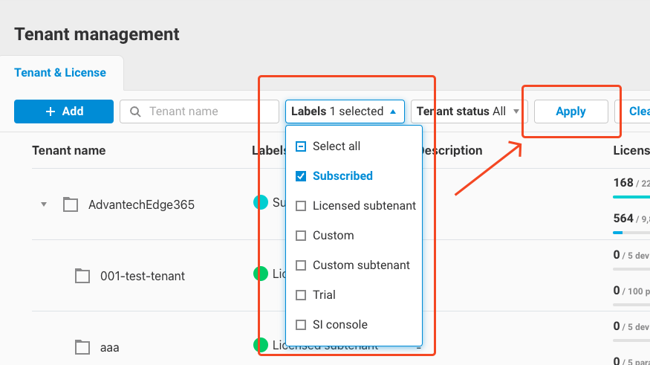Select AdvantechEdge365 tenant name
Image resolution: width=650 pixels, height=365 pixels.
141,204
